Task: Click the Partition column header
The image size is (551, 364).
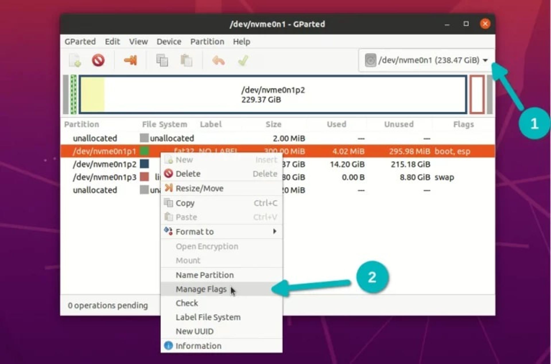Action: [x=82, y=124]
